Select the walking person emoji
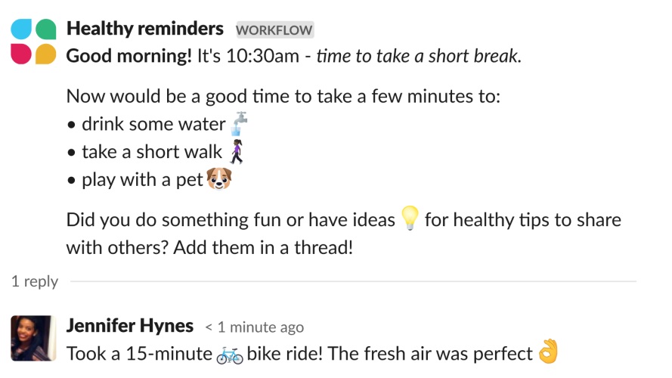 point(237,151)
